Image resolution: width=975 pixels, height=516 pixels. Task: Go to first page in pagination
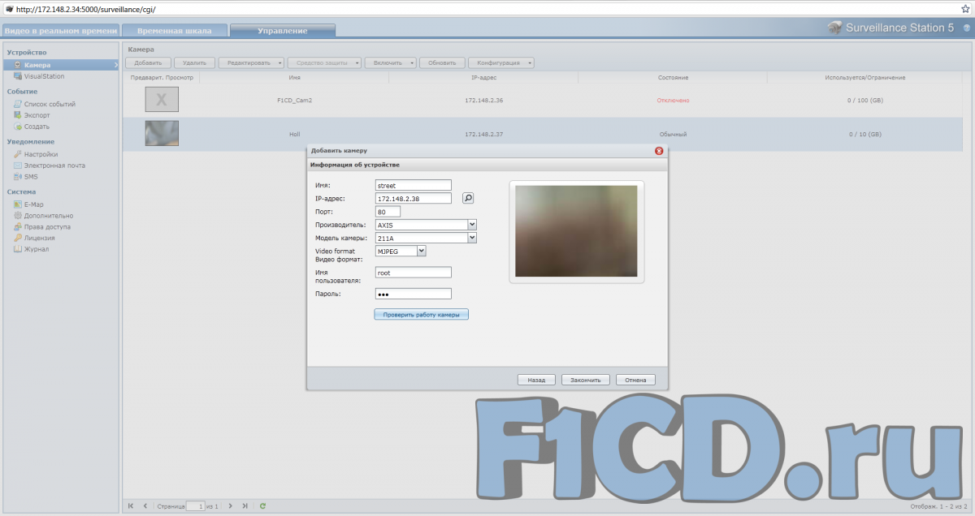coord(131,505)
